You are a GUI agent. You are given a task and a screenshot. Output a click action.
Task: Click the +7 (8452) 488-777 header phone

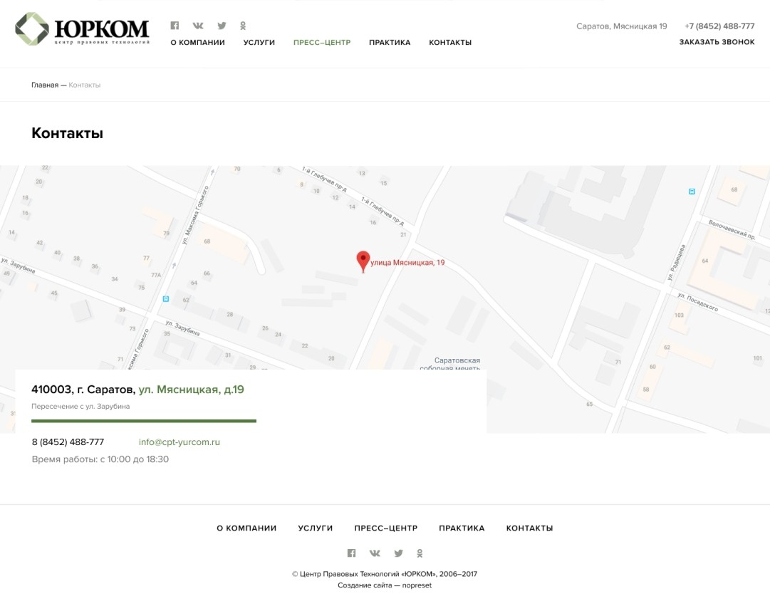click(x=719, y=26)
